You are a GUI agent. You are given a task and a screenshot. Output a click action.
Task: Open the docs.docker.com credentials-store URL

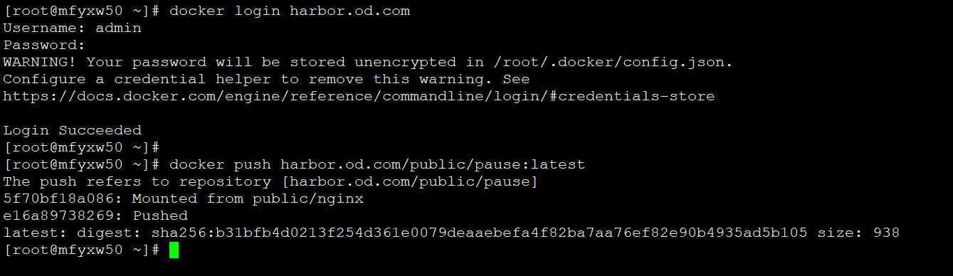point(359,96)
